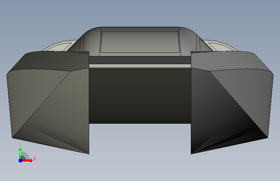
Task: Select the rectangular top panel of the cabin
Action: click(140, 42)
